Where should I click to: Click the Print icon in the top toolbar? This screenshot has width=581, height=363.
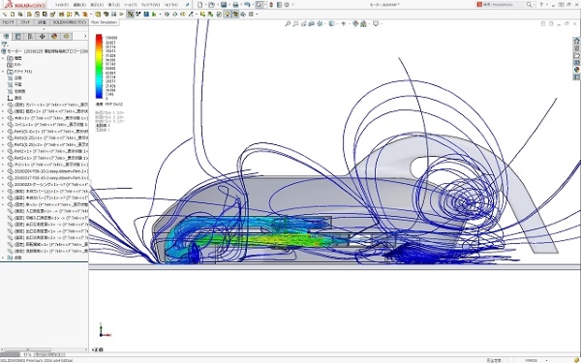235,5
